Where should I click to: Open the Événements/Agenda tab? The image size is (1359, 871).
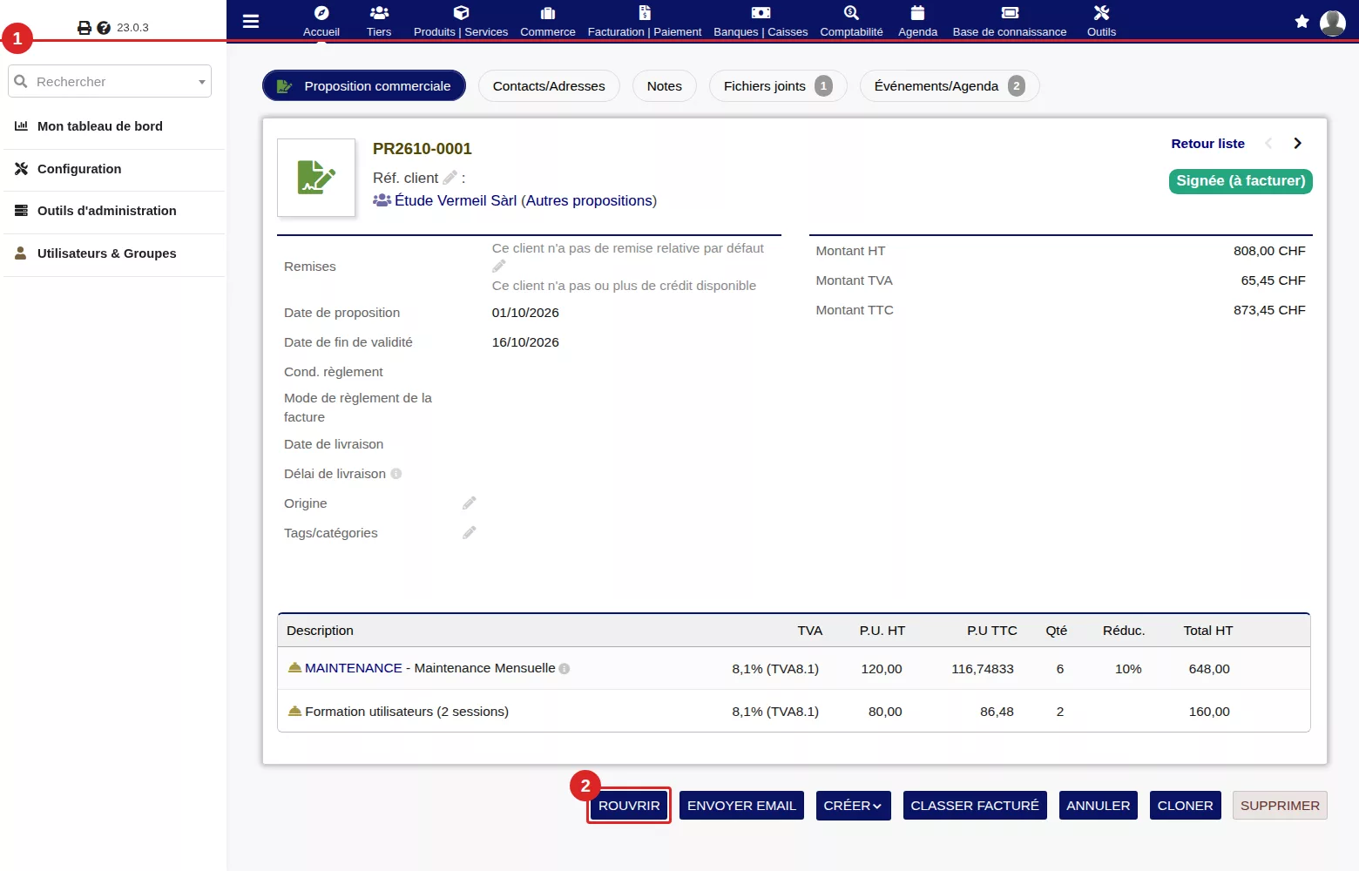click(x=950, y=86)
